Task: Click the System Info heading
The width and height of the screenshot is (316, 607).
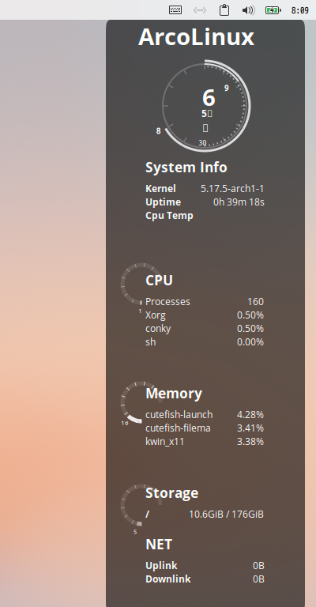Action: 186,168
